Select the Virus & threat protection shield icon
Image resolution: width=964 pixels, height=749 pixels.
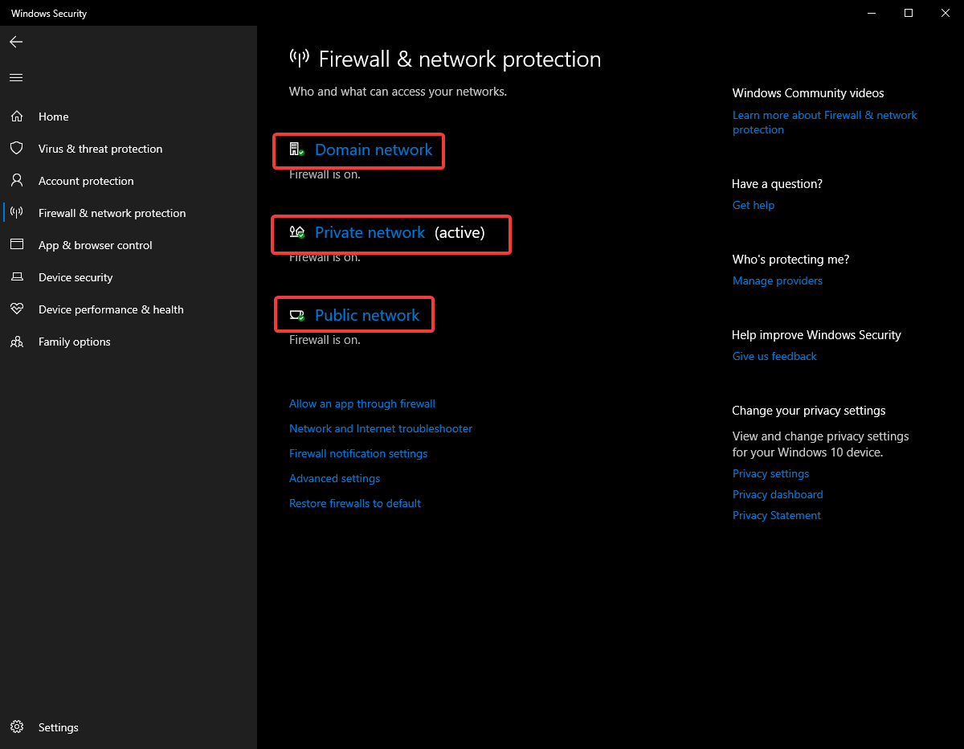coord(17,148)
